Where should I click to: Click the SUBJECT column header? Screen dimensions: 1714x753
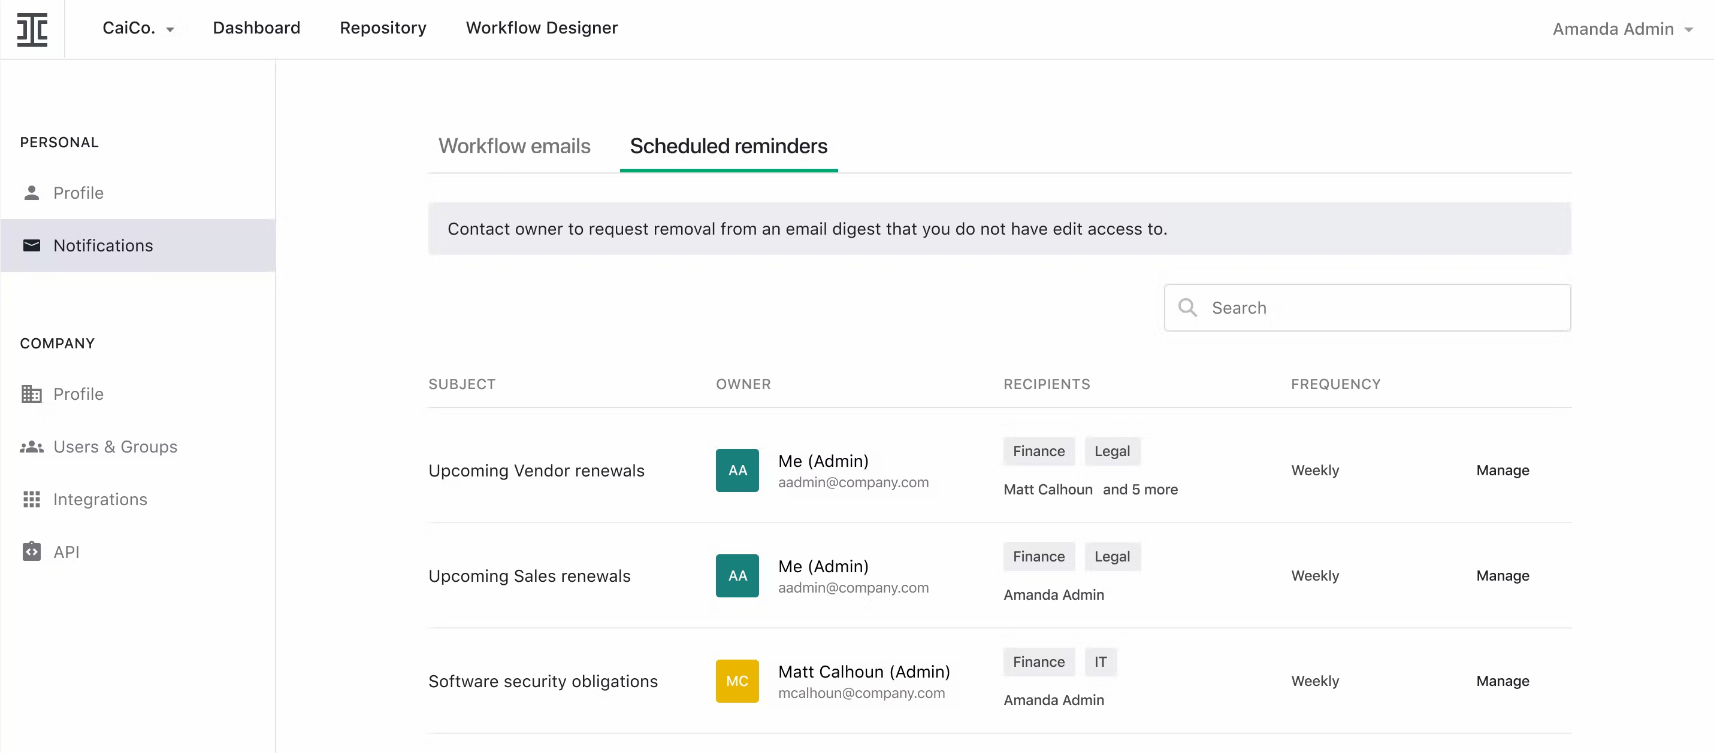pos(462,384)
